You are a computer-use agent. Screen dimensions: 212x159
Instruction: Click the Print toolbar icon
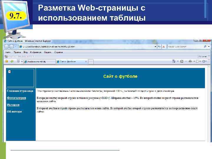[190, 62]
